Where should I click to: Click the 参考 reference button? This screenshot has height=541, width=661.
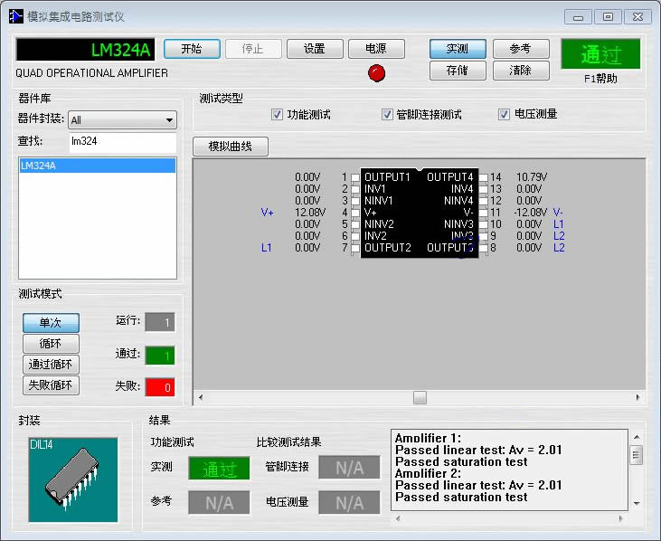pyautogui.click(x=521, y=49)
